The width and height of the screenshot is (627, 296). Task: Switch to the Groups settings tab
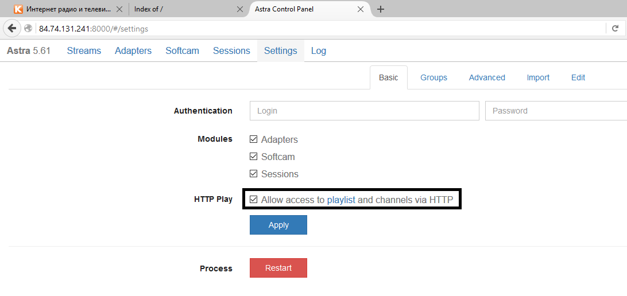(434, 77)
